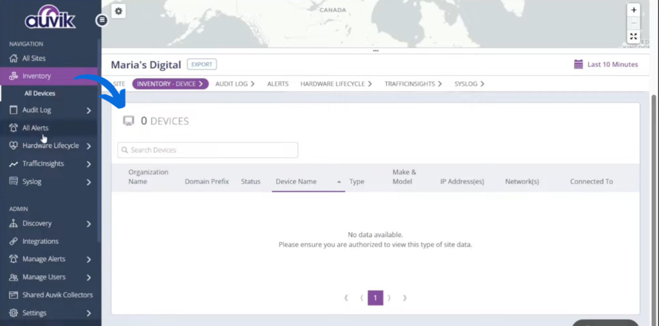Screen dimensions: 659x326
Task: Sort by IP Address(es) column
Action: pyautogui.click(x=462, y=181)
